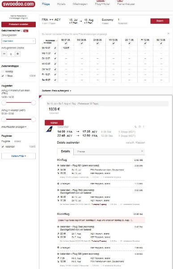Open the Weitere Filter dropdown
Image resolution: width=173 pixels, height=269 pixels.
(x=18, y=156)
